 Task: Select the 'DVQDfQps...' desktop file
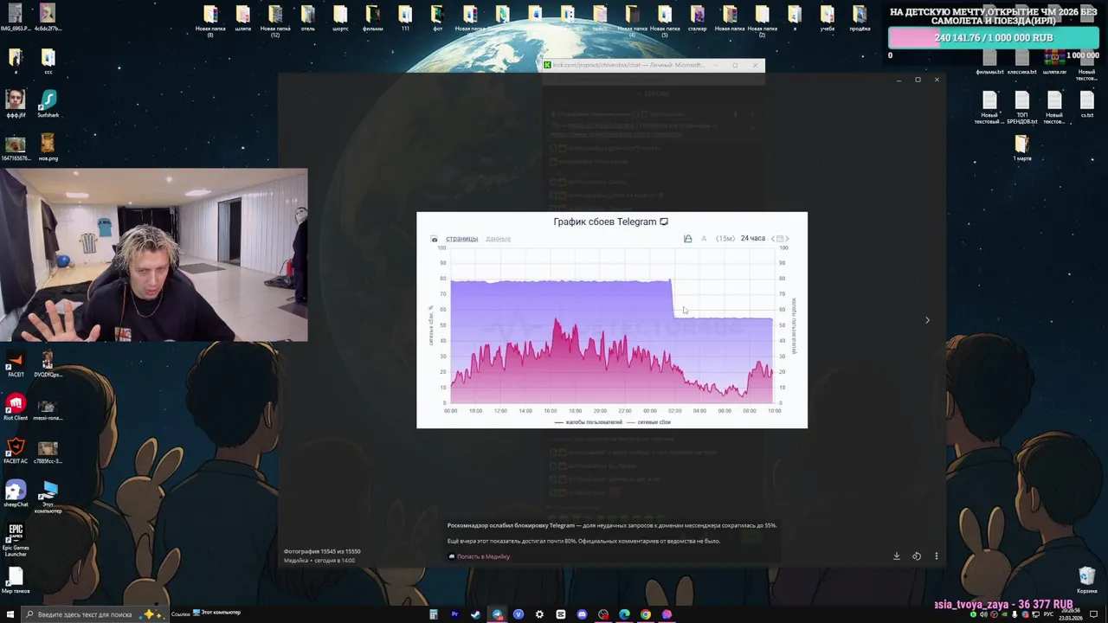[48, 364]
